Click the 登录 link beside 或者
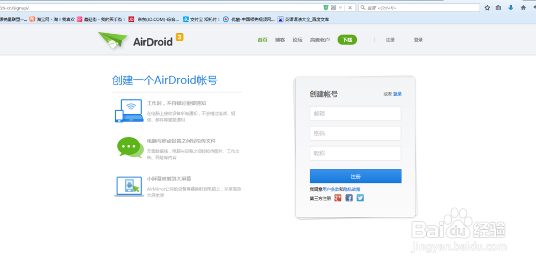The width and height of the screenshot is (536, 265). pos(397,94)
